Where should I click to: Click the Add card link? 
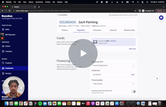(132, 49)
